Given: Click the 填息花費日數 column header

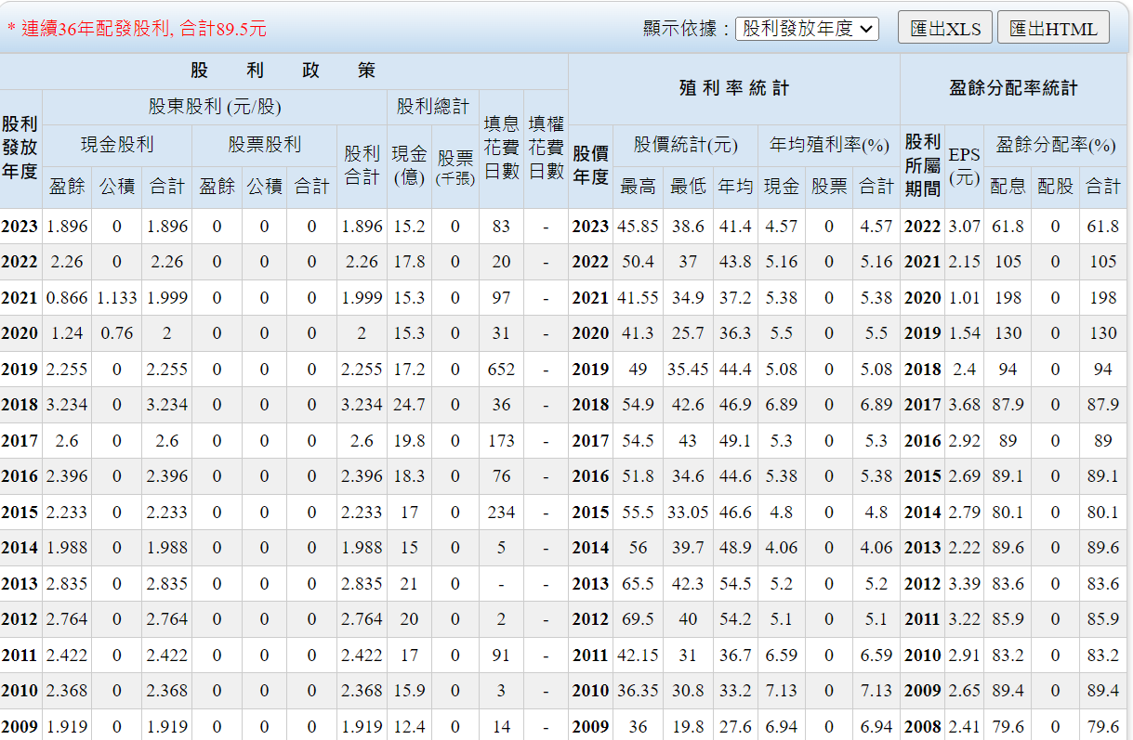Looking at the screenshot, I should click(x=501, y=149).
